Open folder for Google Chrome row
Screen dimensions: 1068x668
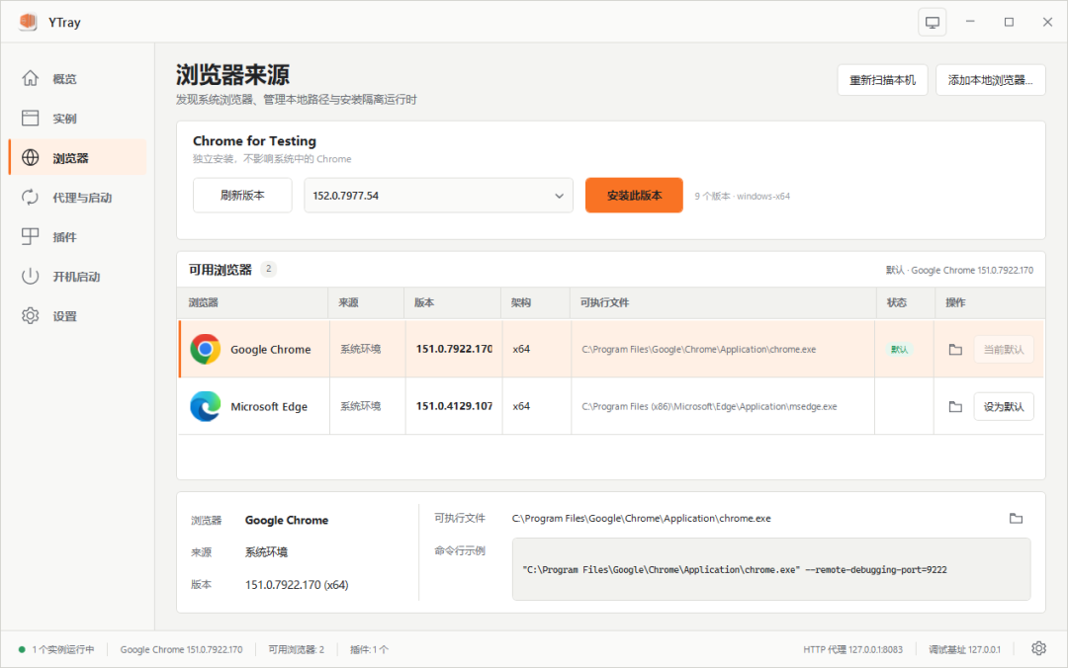[955, 350]
